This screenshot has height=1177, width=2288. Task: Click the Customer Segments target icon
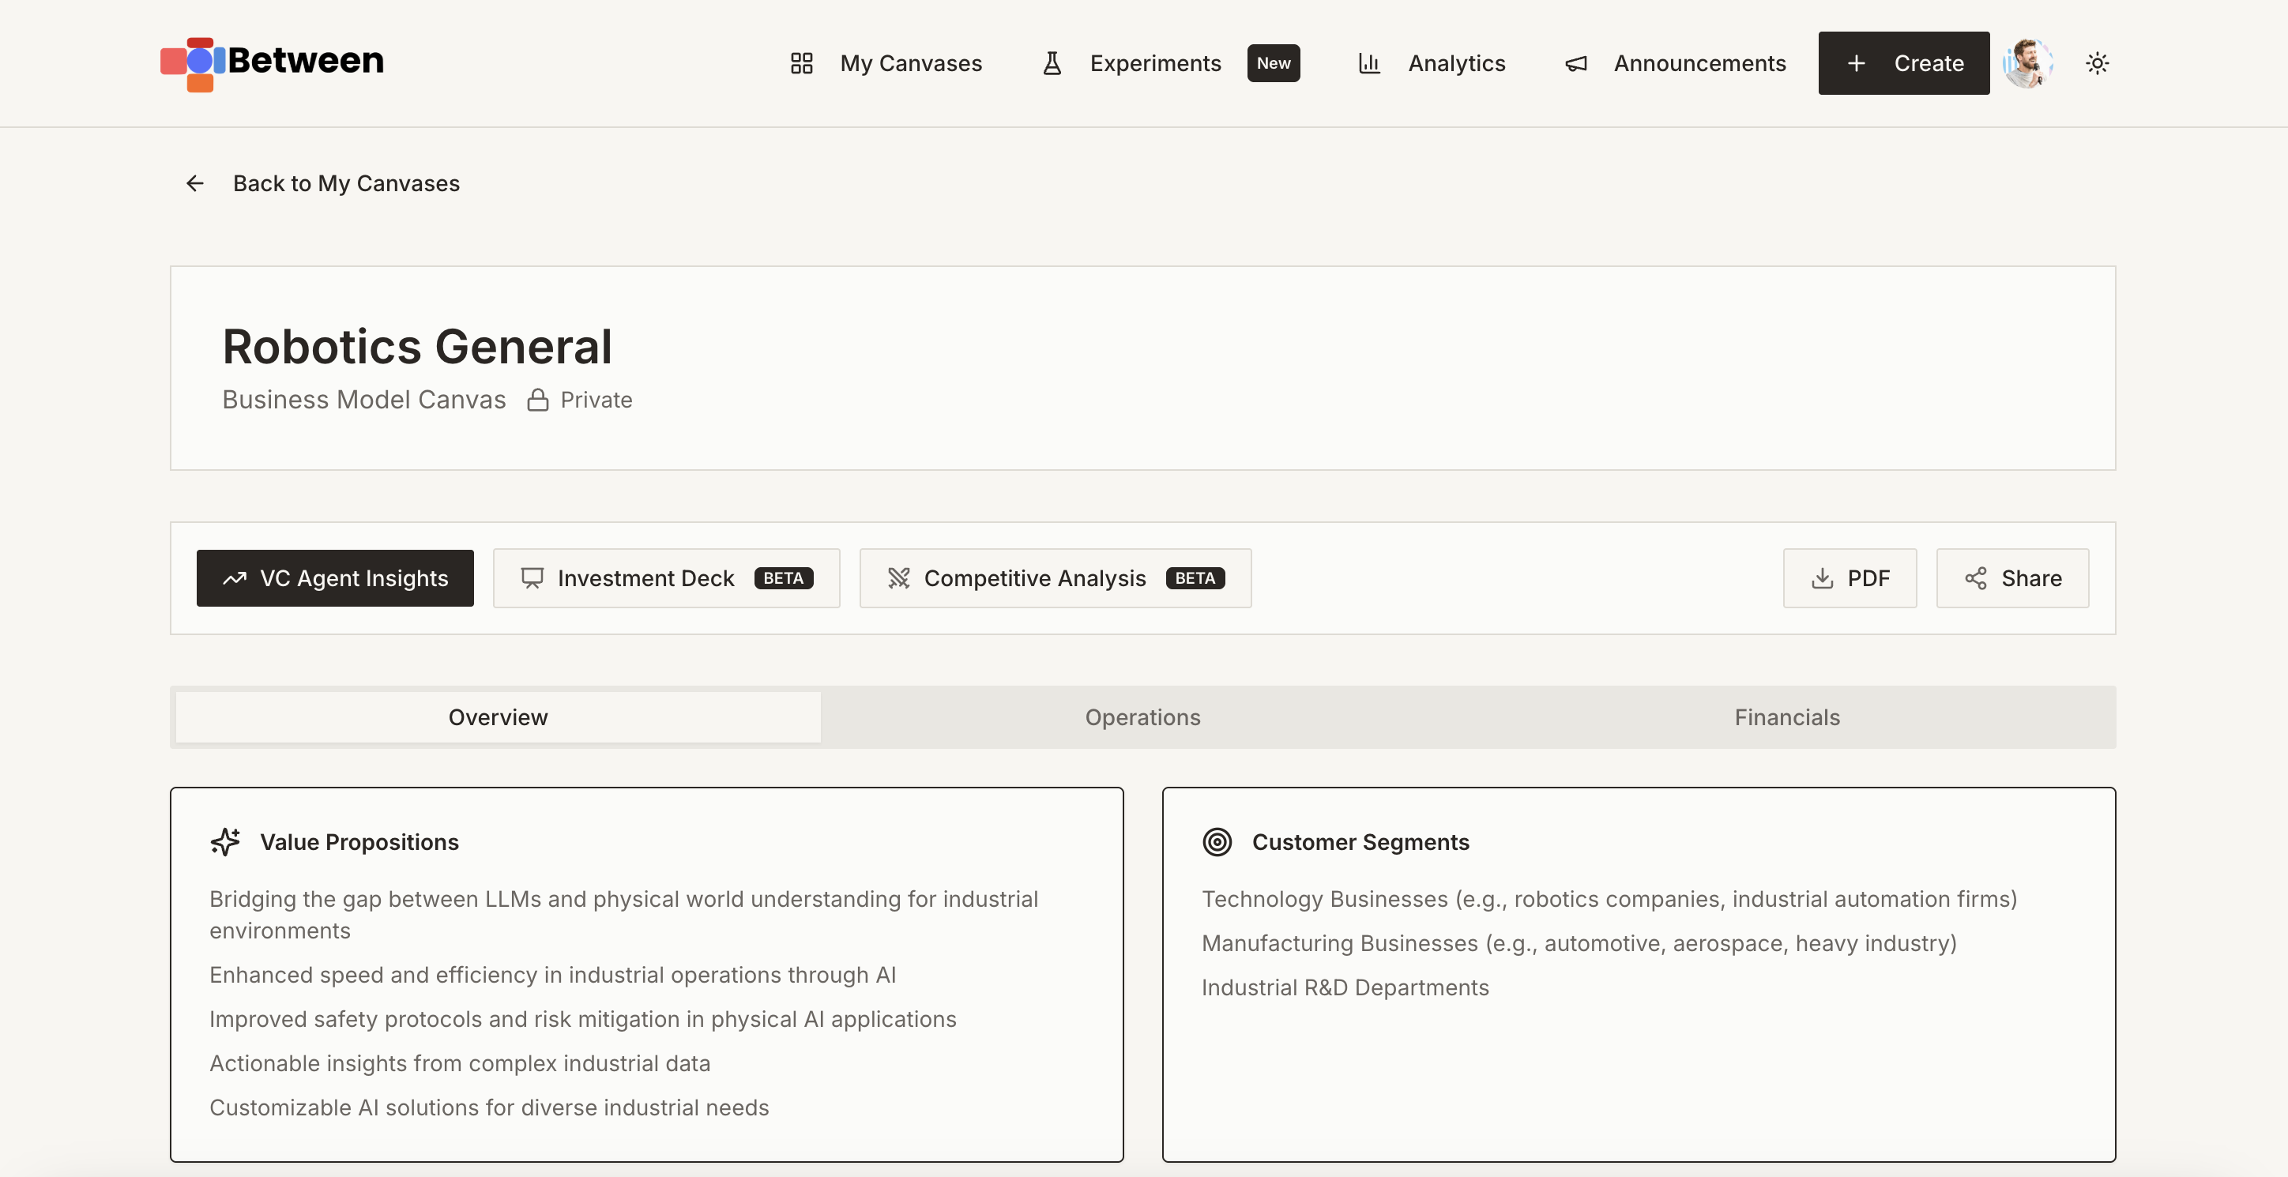point(1217,841)
